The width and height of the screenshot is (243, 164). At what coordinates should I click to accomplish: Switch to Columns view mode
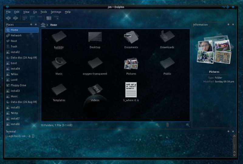39,18
